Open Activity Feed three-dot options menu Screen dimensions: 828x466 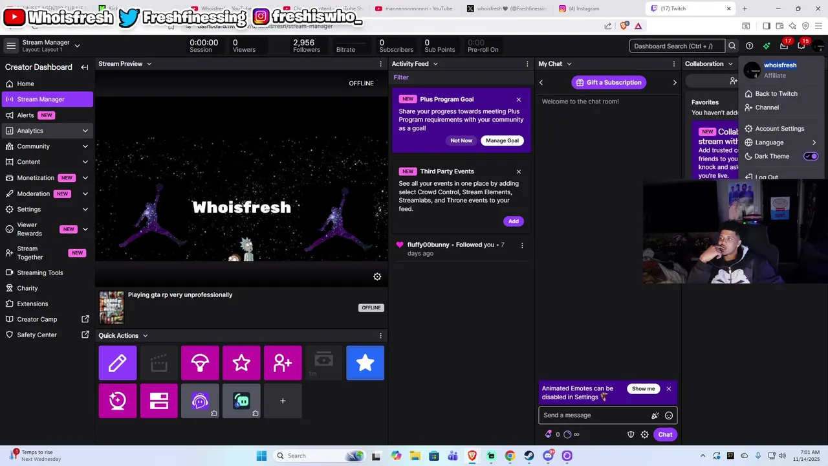pos(527,64)
